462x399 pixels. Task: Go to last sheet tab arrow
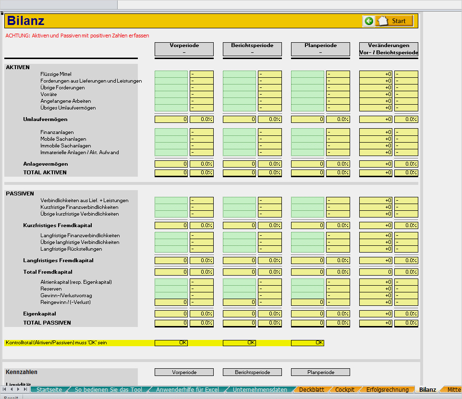(25, 389)
